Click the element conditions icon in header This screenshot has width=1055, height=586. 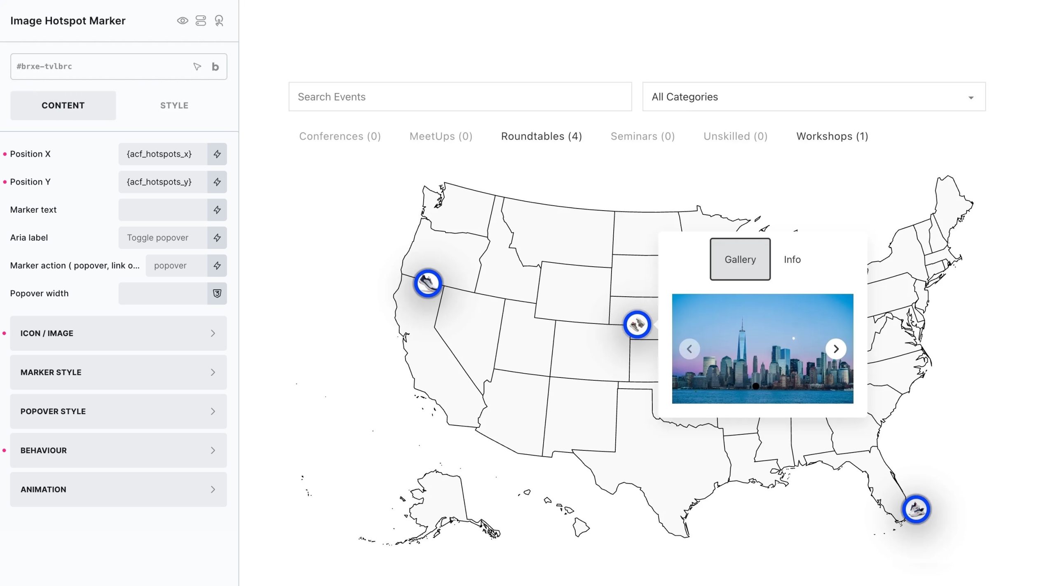click(201, 21)
